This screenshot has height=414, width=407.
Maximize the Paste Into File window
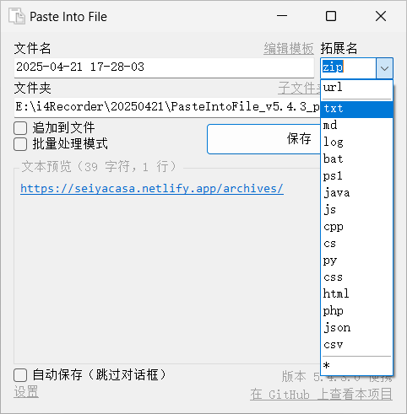pyautogui.click(x=331, y=16)
